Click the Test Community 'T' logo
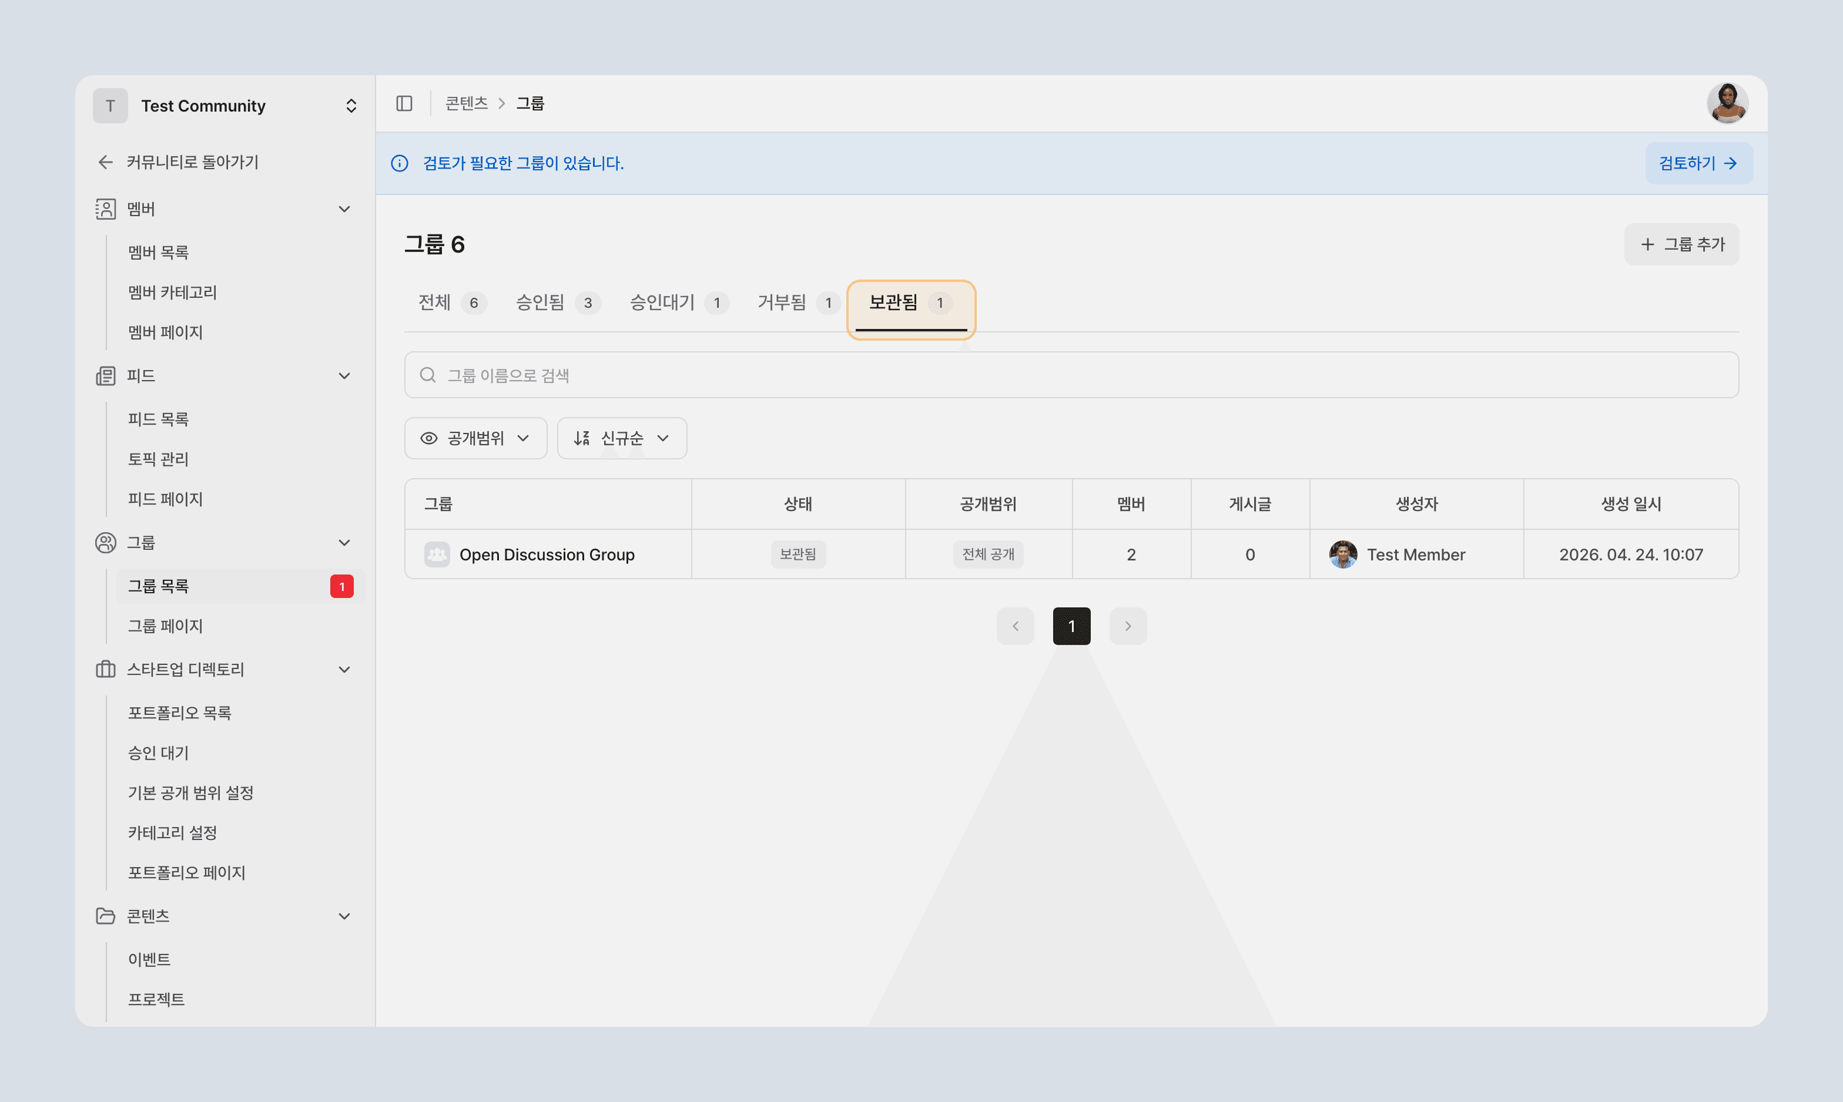Viewport: 1843px width, 1102px height. pos(110,106)
